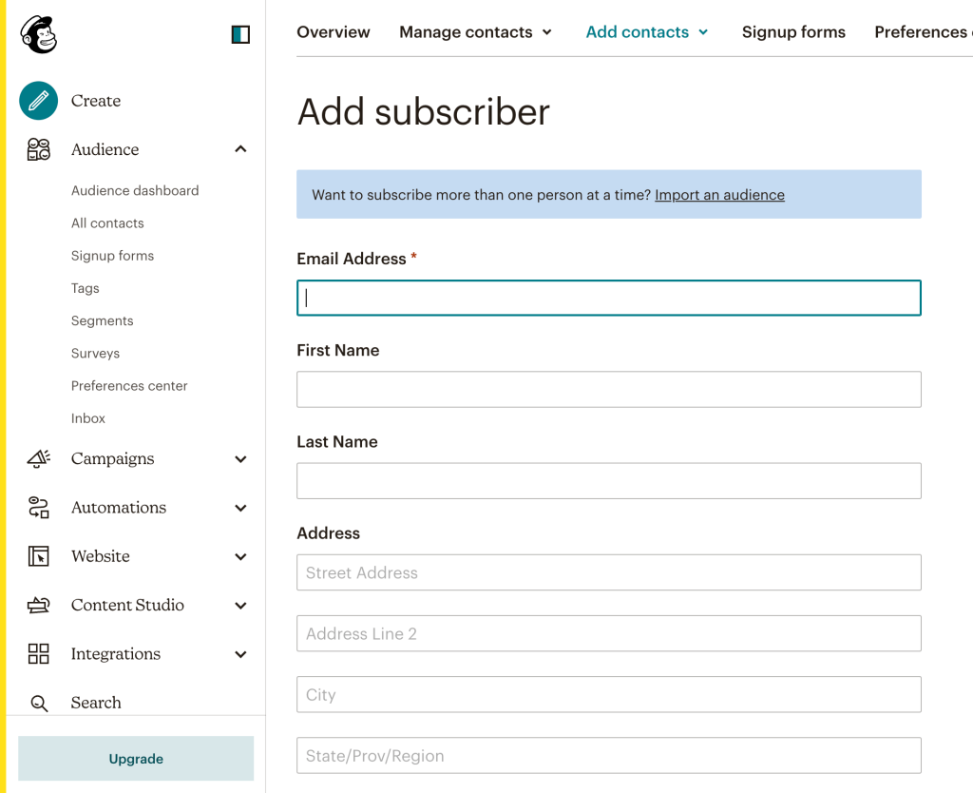Open the Manage contacts dropdown

click(475, 31)
